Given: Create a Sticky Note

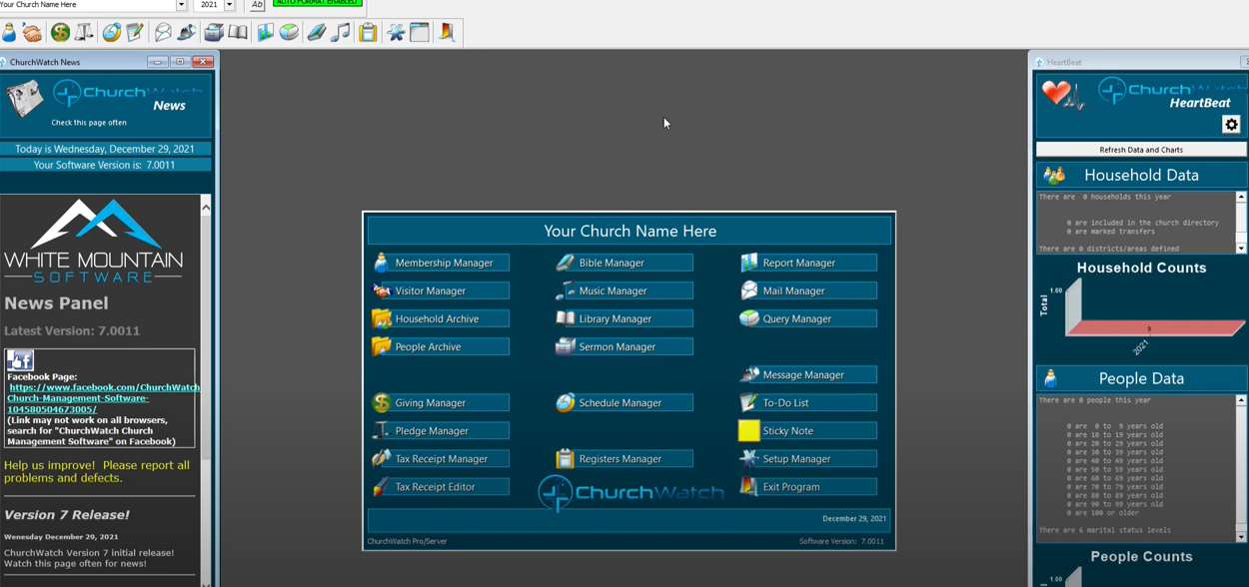Looking at the screenshot, I should pyautogui.click(x=807, y=430).
